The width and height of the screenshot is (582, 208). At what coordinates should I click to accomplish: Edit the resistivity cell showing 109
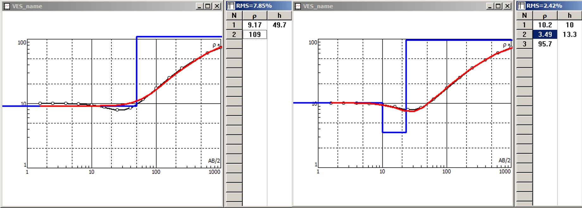click(255, 34)
